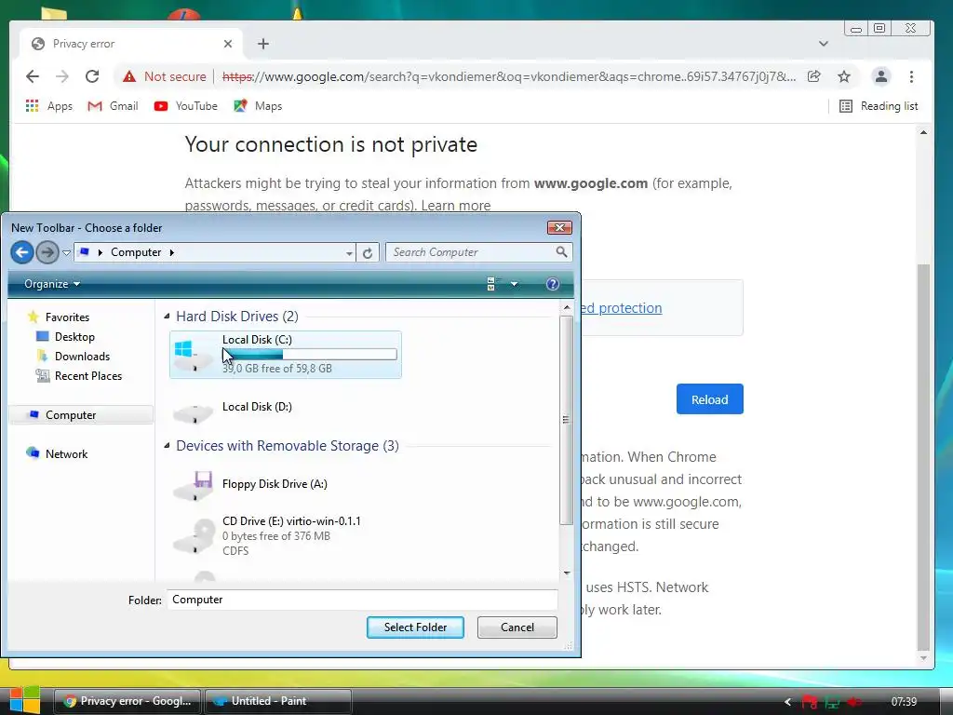
Task: Select the Local Disk (D:) drive icon
Action: (x=194, y=411)
